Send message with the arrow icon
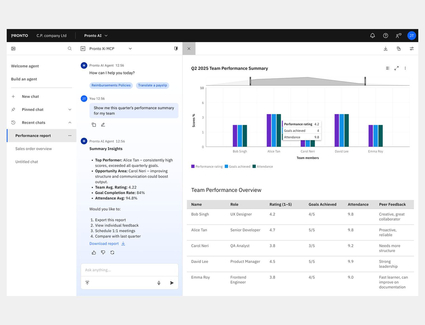The image size is (425, 325). click(172, 283)
